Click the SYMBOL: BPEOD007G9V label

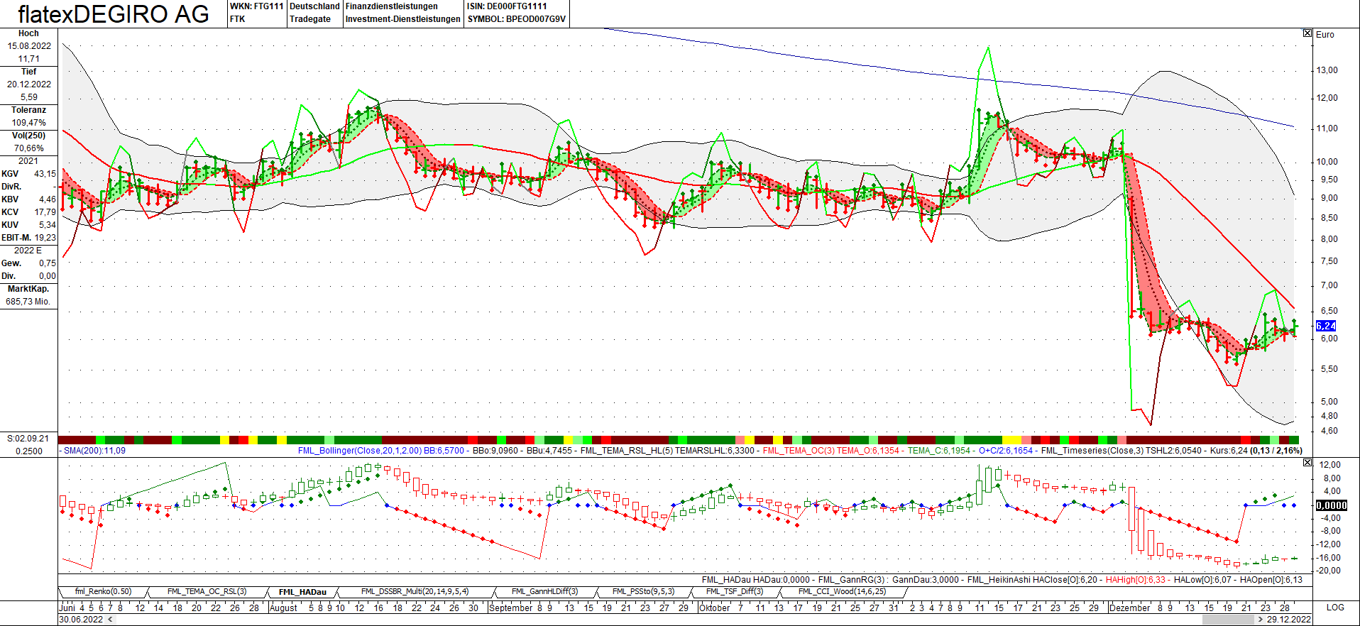click(517, 19)
